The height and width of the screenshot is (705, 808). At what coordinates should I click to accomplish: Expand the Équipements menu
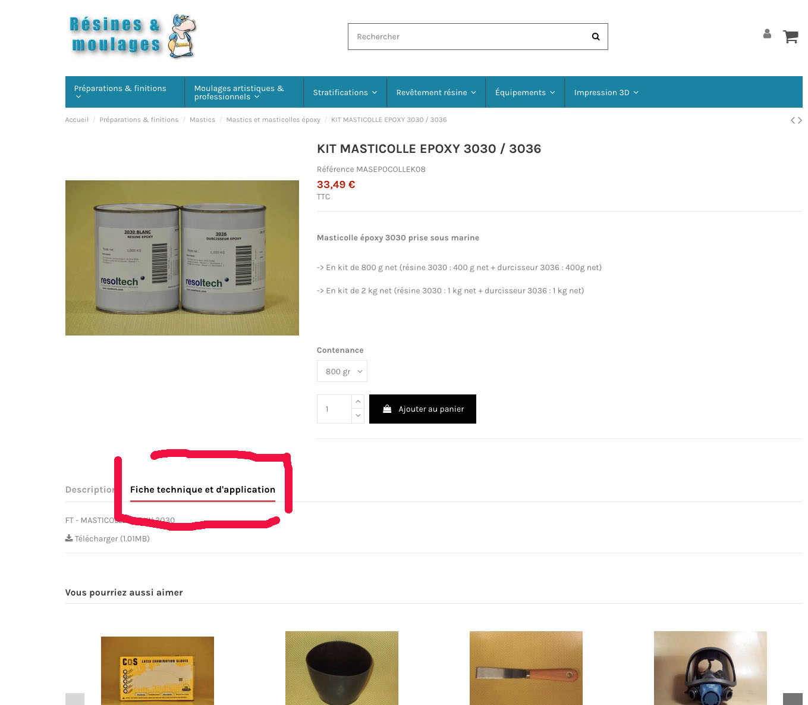525,92
